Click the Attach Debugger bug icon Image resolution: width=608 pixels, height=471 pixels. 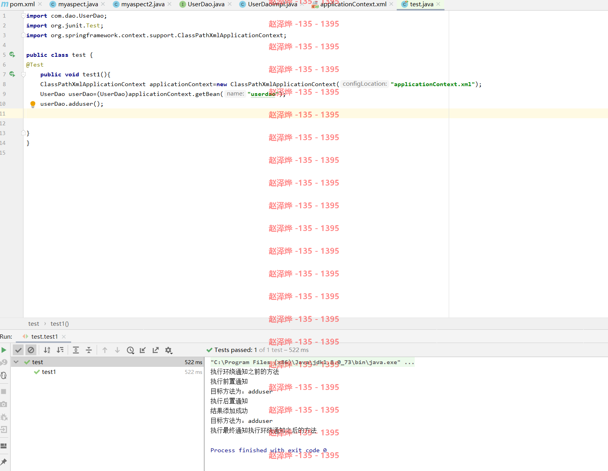4,417
